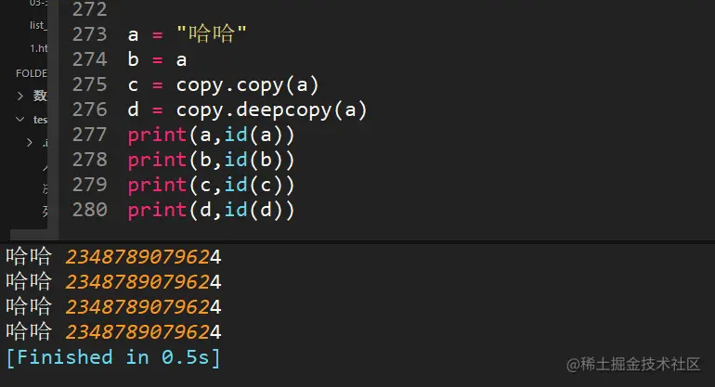Select the list_ file in sidebar
This screenshot has height=387, width=715.
click(38, 25)
